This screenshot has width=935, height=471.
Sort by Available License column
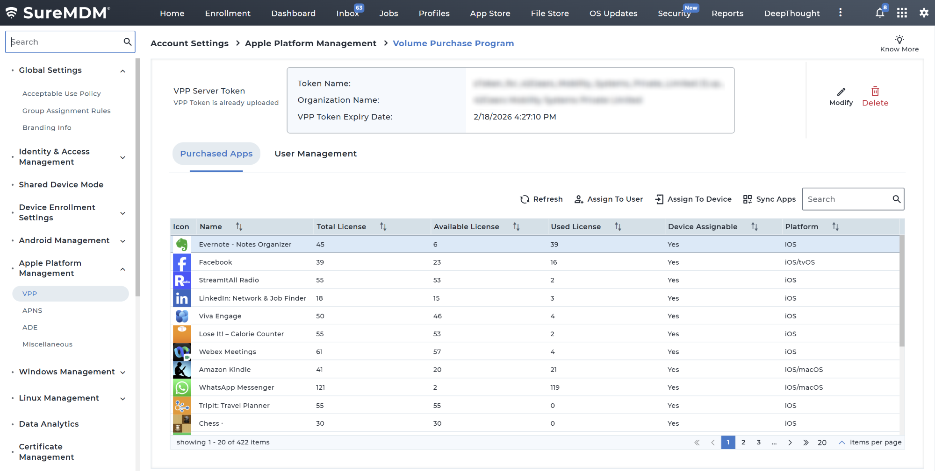(x=516, y=226)
